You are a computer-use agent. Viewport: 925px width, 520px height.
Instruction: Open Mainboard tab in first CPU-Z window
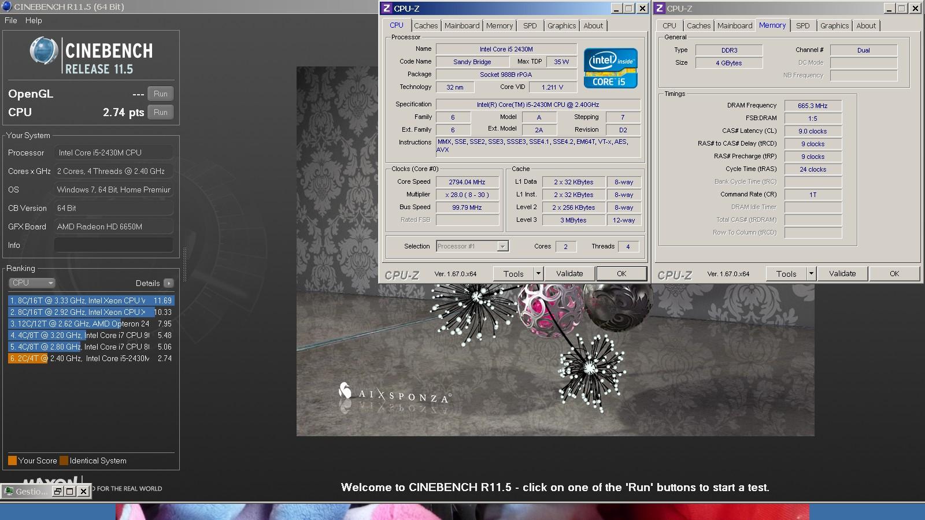(x=462, y=25)
